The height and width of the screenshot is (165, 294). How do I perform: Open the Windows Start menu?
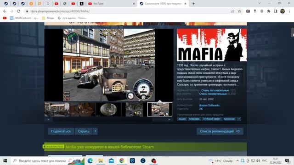[x=5, y=161]
